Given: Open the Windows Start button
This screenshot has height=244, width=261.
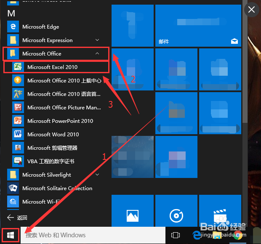Looking at the screenshot, I should point(11,235).
